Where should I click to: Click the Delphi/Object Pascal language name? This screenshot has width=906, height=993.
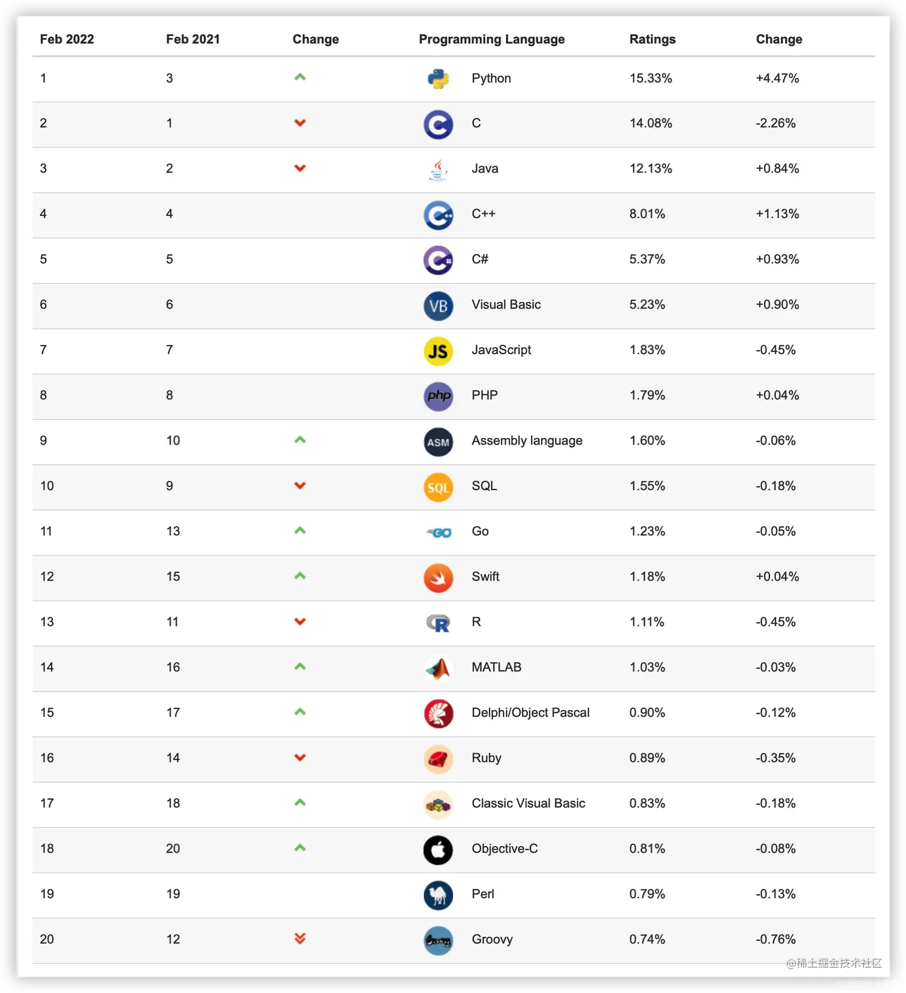click(530, 713)
